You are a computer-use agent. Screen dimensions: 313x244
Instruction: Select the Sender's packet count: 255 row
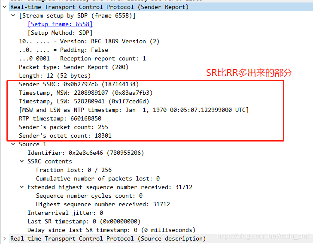pos(64,127)
